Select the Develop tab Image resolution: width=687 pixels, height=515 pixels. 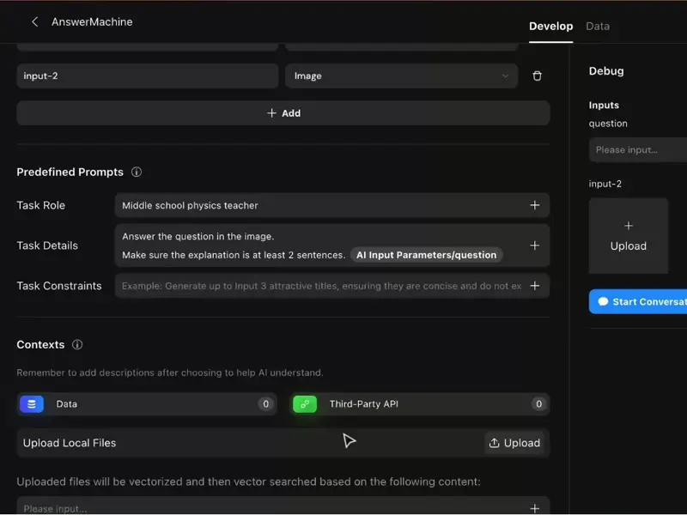click(550, 26)
